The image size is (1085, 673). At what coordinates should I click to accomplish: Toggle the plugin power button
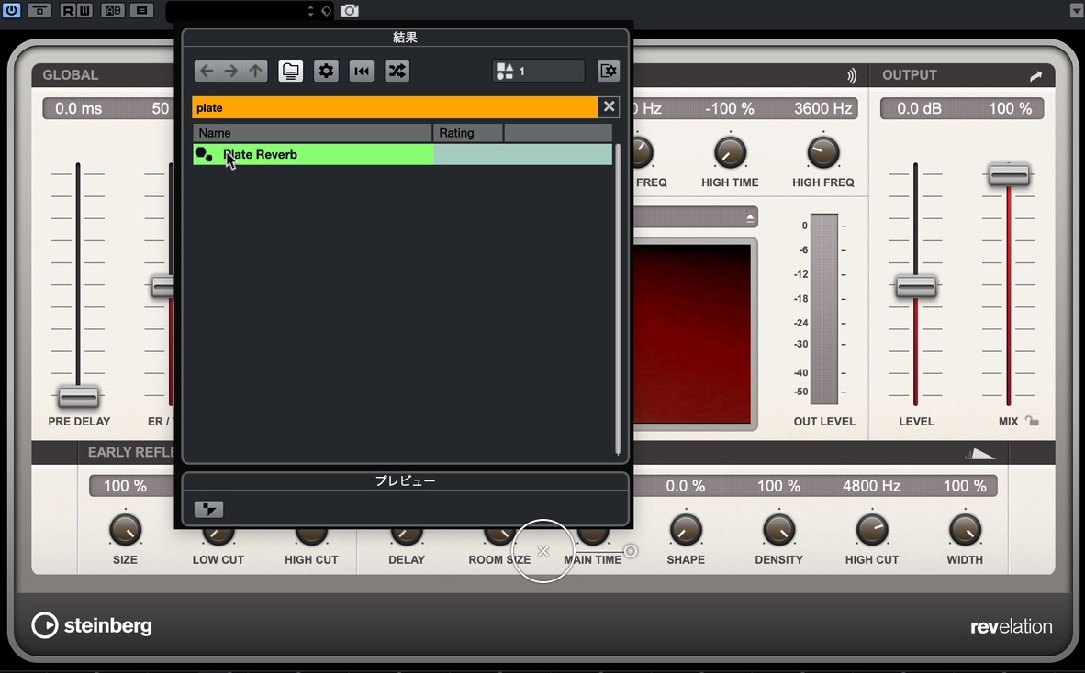point(12,10)
